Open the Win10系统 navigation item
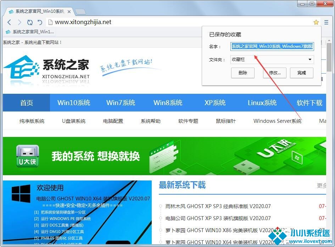The width and height of the screenshot is (335, 247). (74, 103)
